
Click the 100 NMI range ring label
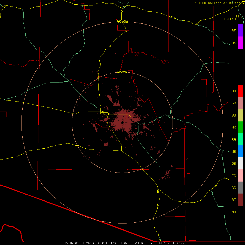coord(122,22)
